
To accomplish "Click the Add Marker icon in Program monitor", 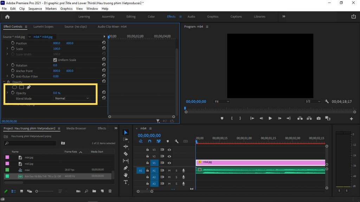I will click(x=222, y=118).
